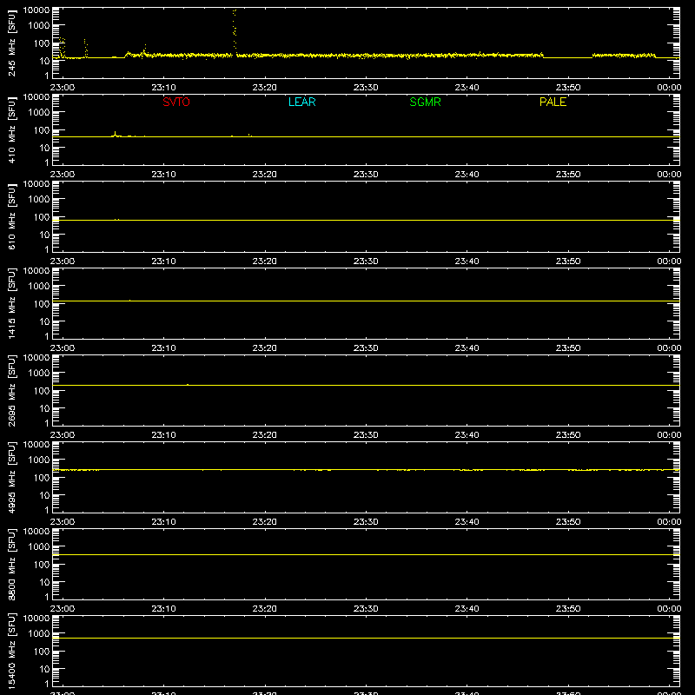Click the 1000 y-axis label on 2695 MHz panel

[x=39, y=374]
